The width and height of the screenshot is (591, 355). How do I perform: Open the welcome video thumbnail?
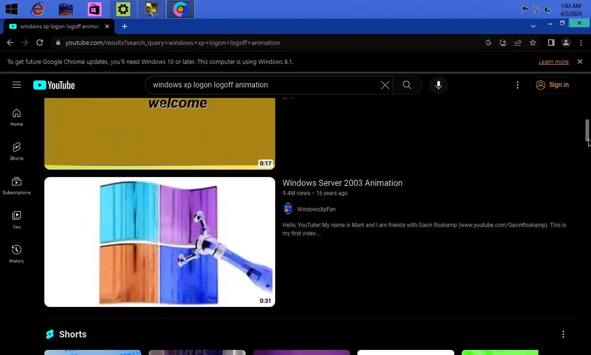tap(160, 134)
